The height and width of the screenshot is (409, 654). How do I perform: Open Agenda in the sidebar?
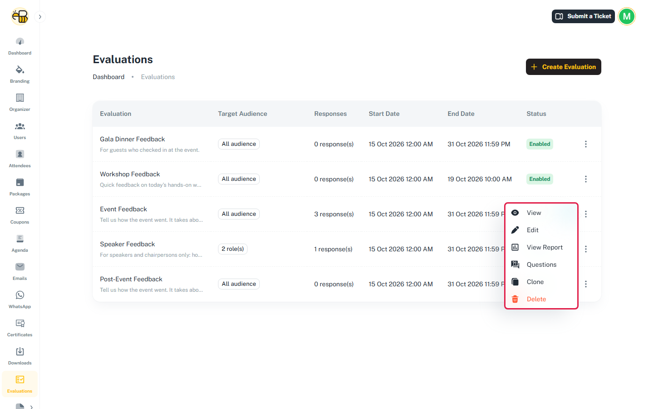tap(20, 243)
